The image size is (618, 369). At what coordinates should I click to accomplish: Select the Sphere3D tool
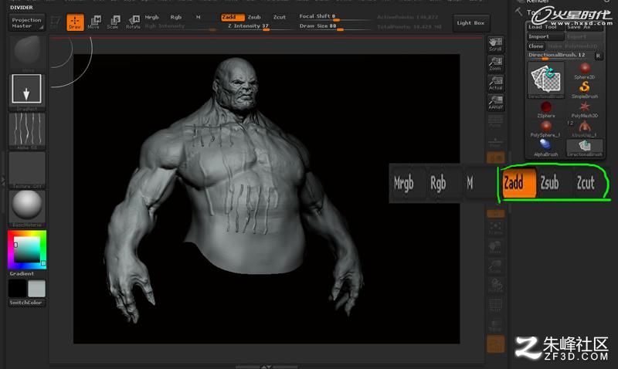[x=585, y=71]
